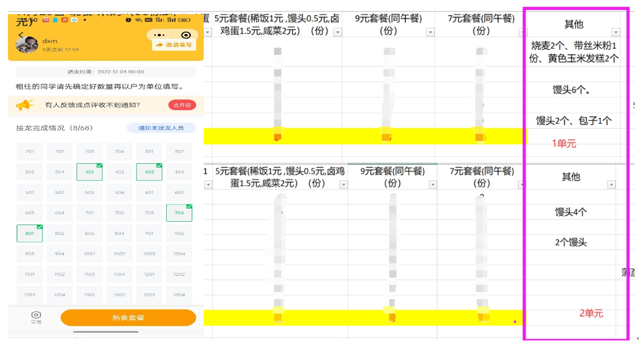The image size is (639, 345).
Task: Click the 邀请填写 share button
Action: tap(174, 45)
